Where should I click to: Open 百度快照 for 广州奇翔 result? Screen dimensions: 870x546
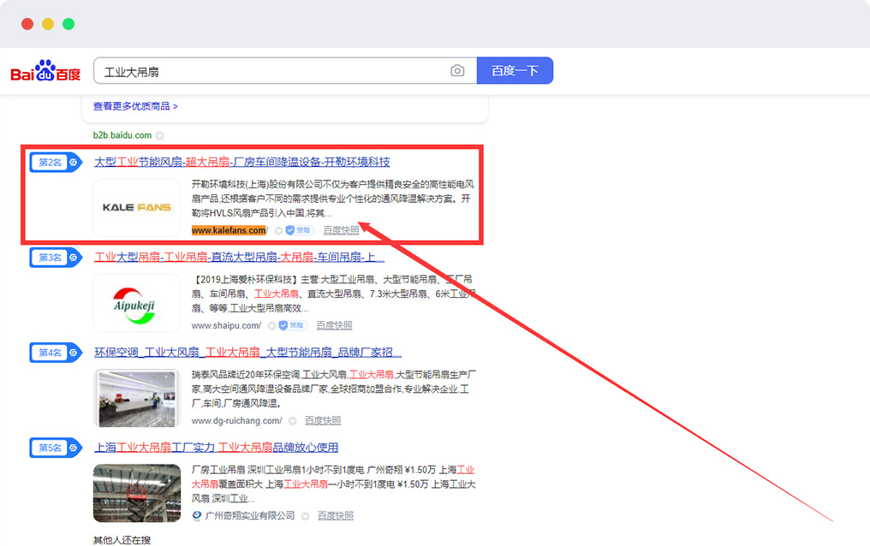point(335,515)
